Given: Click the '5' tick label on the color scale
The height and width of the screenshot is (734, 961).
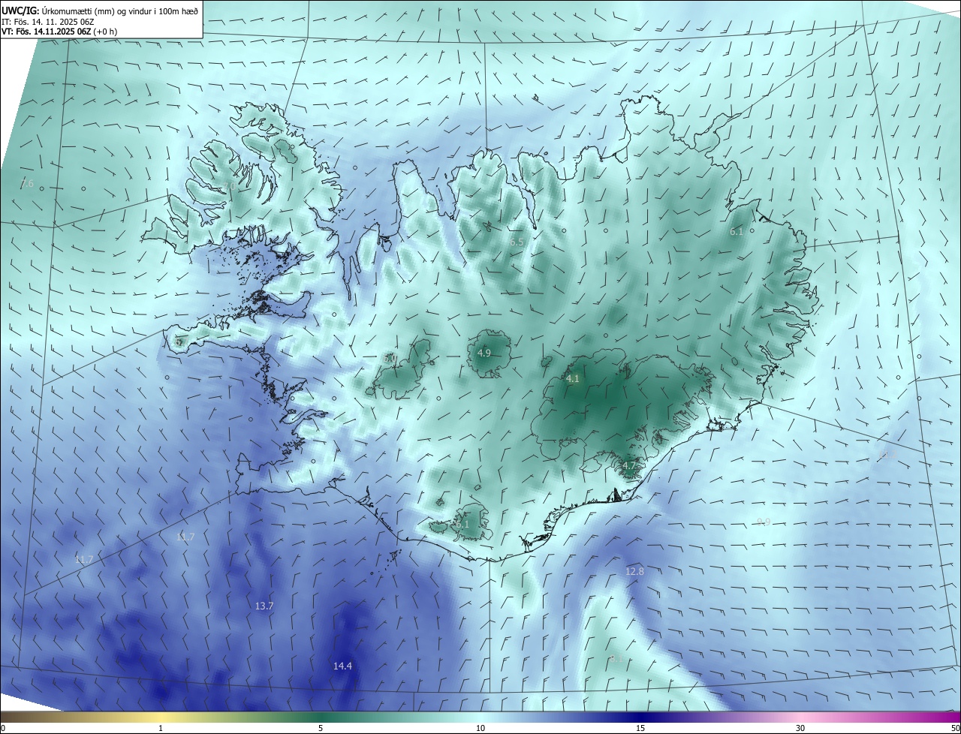Looking at the screenshot, I should [321, 729].
